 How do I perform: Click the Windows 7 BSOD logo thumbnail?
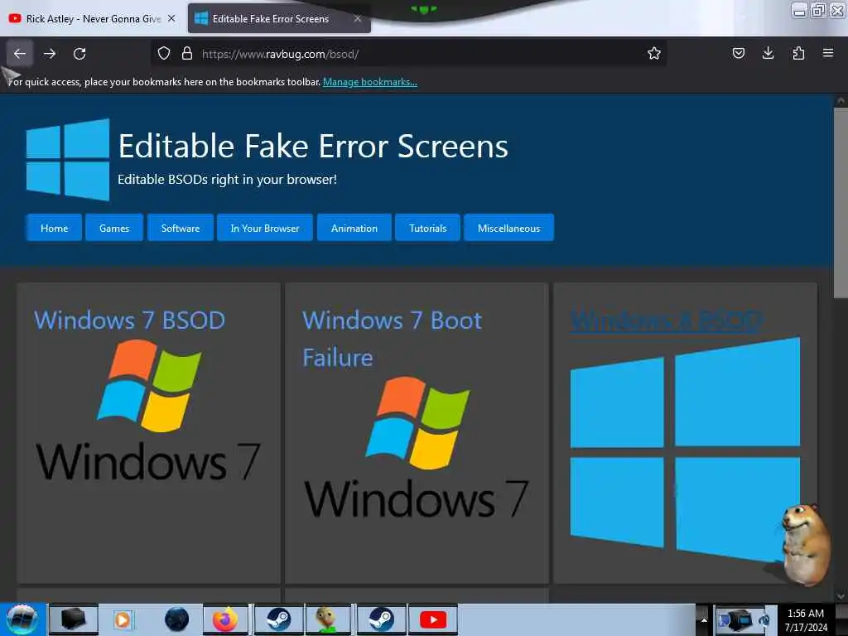[x=148, y=411]
